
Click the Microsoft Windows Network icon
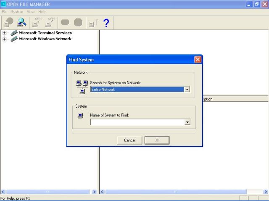coord(14,39)
